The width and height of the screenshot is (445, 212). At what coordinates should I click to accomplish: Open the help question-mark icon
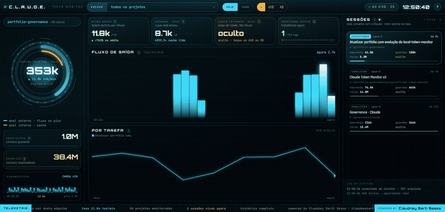pos(437,7)
